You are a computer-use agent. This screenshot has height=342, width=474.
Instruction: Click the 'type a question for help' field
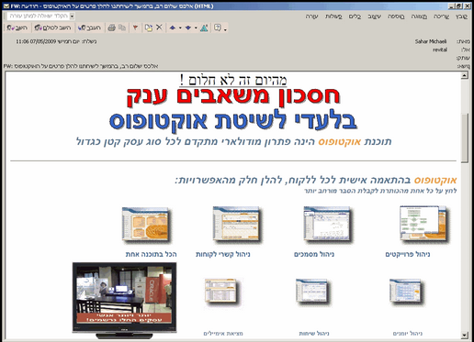point(39,16)
